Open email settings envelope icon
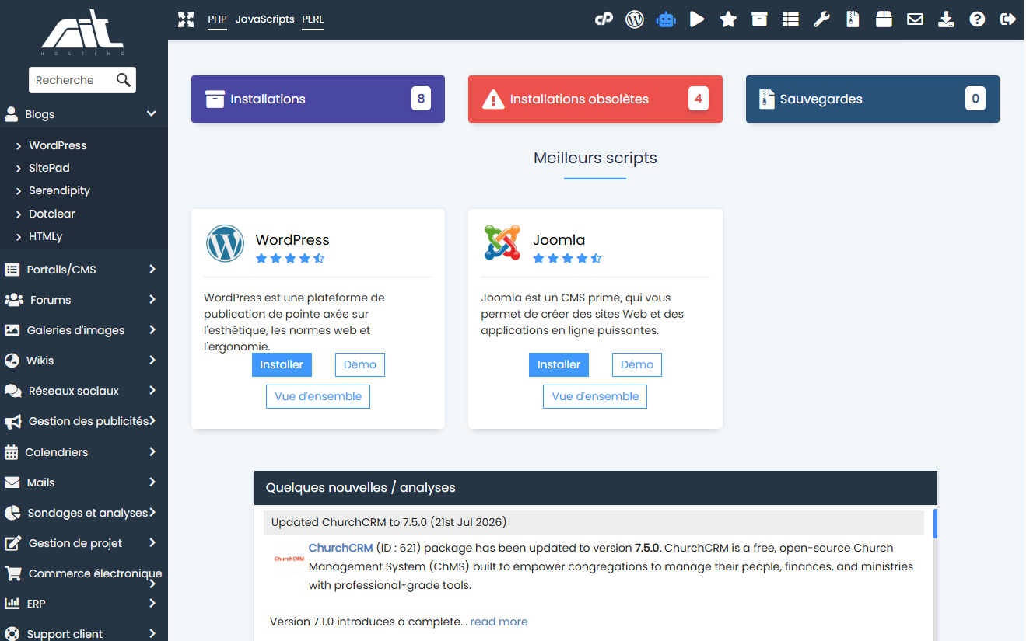Viewport: 1026px width, 641px height. 915,19
